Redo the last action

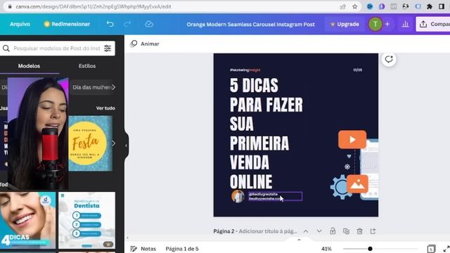point(127,24)
